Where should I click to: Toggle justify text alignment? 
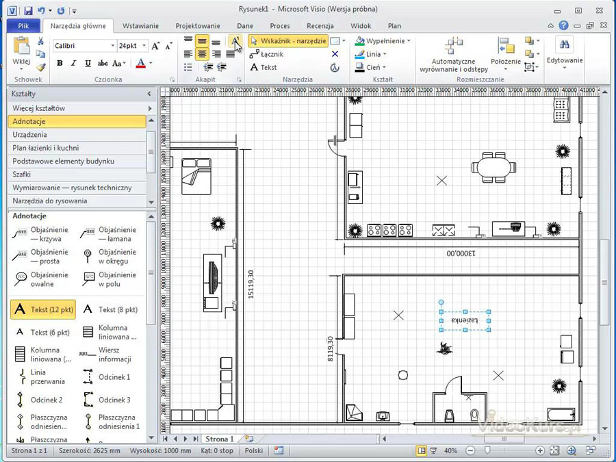click(x=230, y=54)
